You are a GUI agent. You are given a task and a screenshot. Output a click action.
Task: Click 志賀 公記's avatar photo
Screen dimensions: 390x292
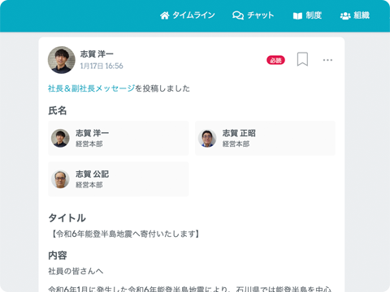point(60,179)
